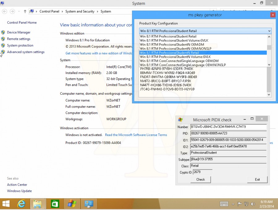
Task: Expand chevron after System and Security breadcrumb
Action: click(x=97, y=11)
